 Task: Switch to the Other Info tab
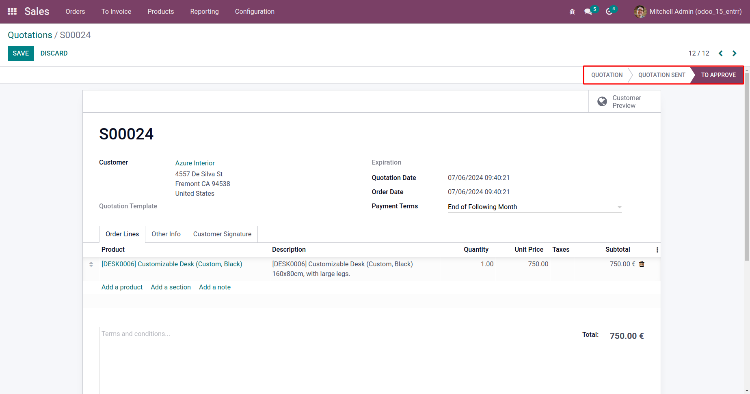(x=166, y=234)
